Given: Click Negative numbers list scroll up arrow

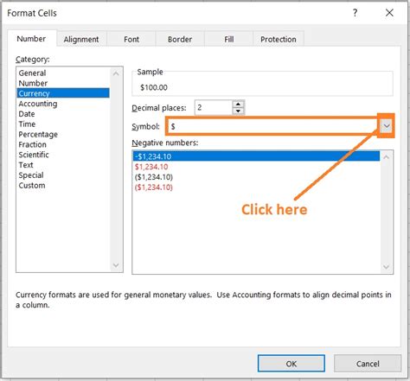Looking at the screenshot, I should tap(387, 157).
